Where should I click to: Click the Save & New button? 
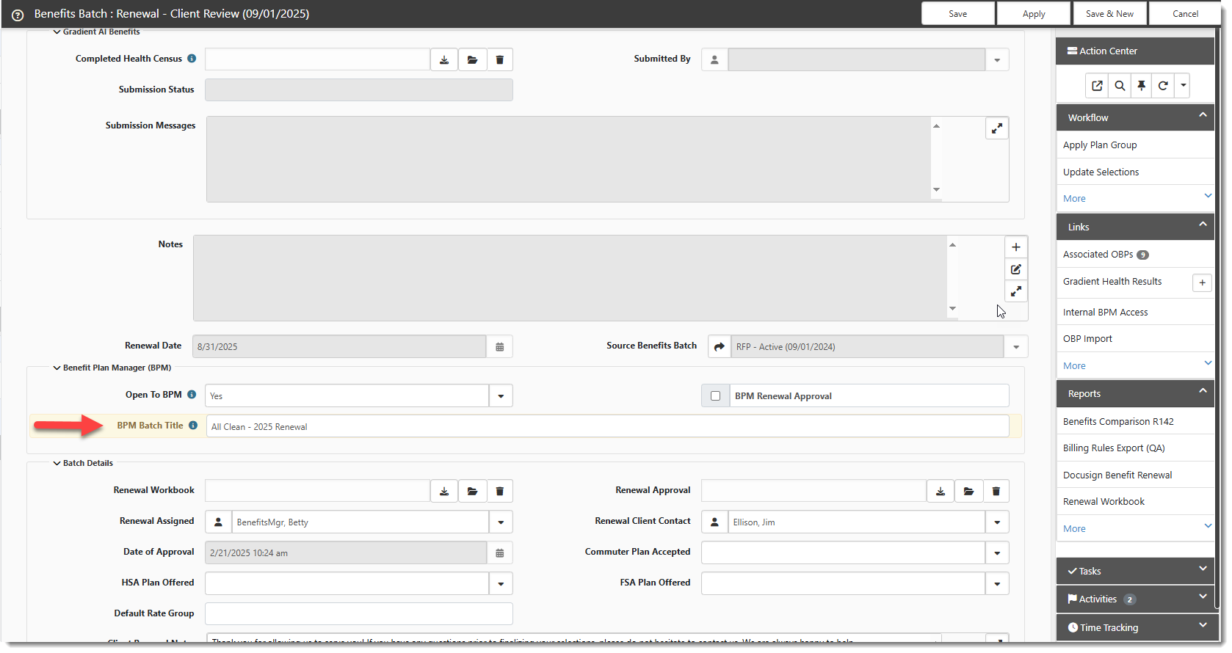[x=1109, y=14]
